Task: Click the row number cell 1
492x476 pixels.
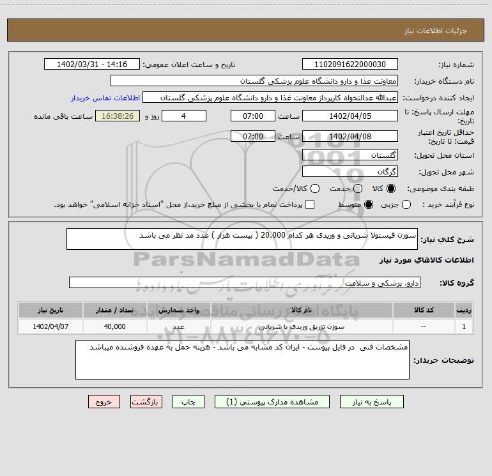Action: 464,326
